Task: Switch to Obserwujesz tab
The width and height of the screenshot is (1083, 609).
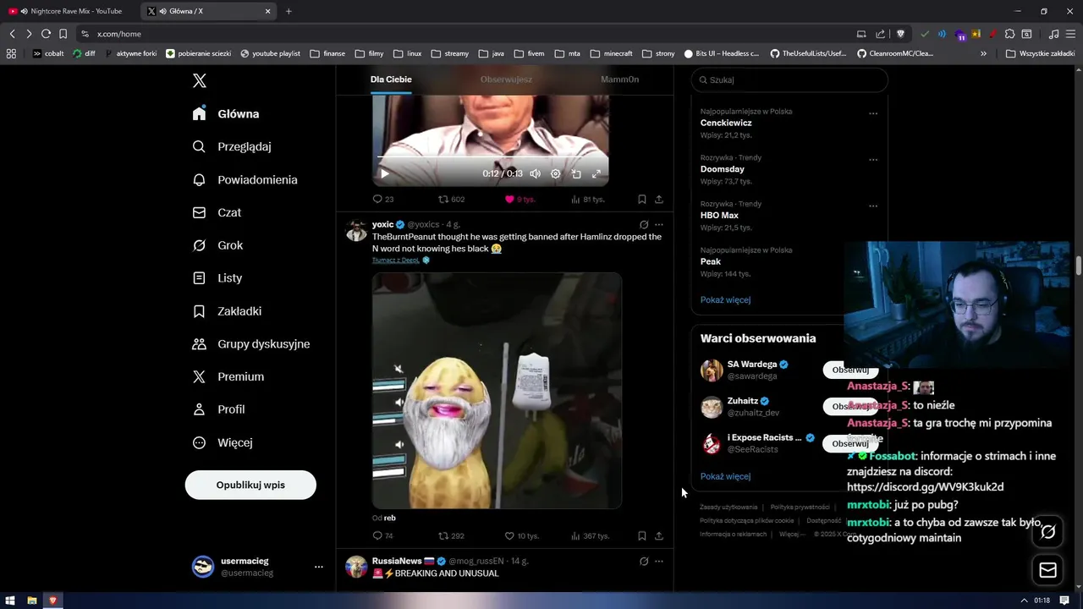Action: point(506,80)
